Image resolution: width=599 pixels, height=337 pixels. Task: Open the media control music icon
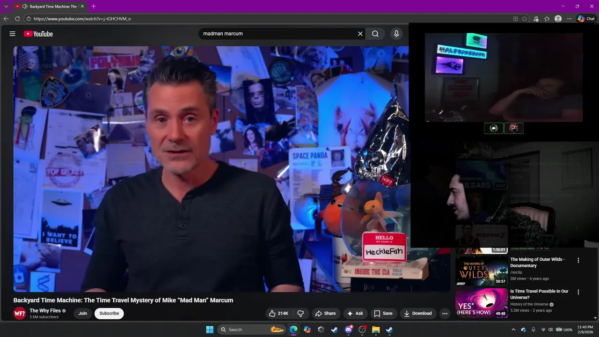click(x=536, y=19)
